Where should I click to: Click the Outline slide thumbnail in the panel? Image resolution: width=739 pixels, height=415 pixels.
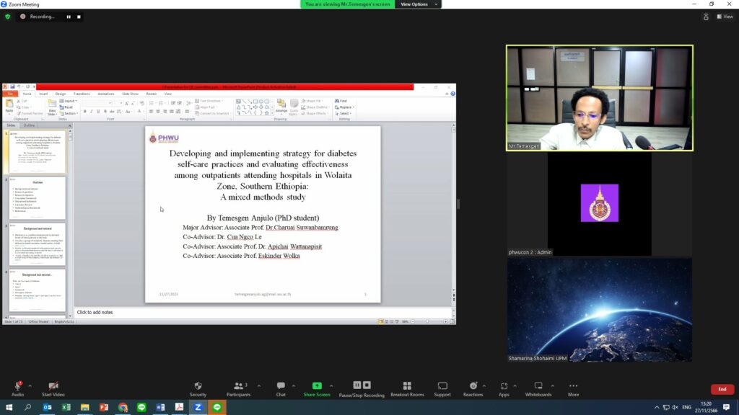[36, 197]
